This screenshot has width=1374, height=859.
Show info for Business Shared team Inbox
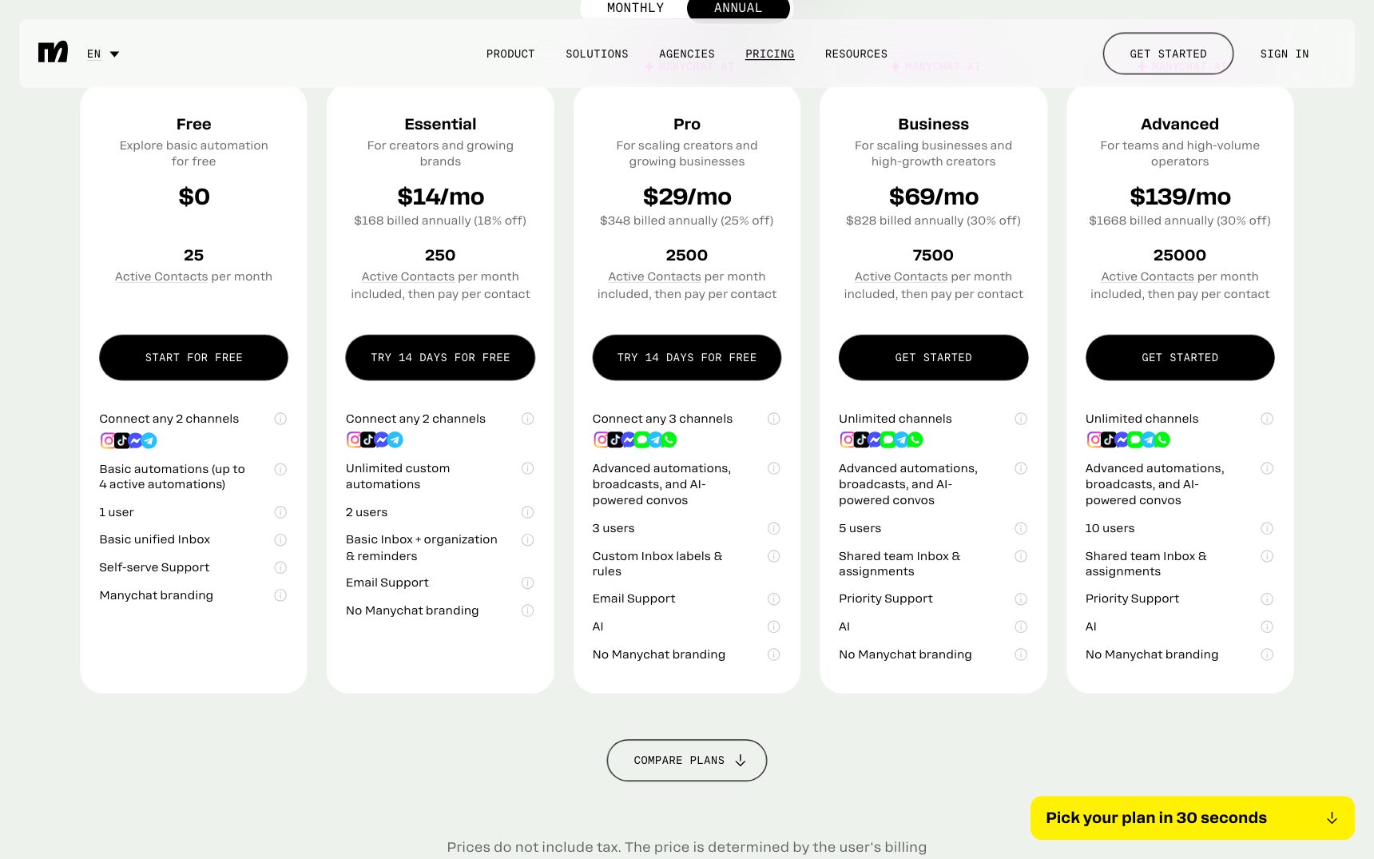pos(1021,556)
